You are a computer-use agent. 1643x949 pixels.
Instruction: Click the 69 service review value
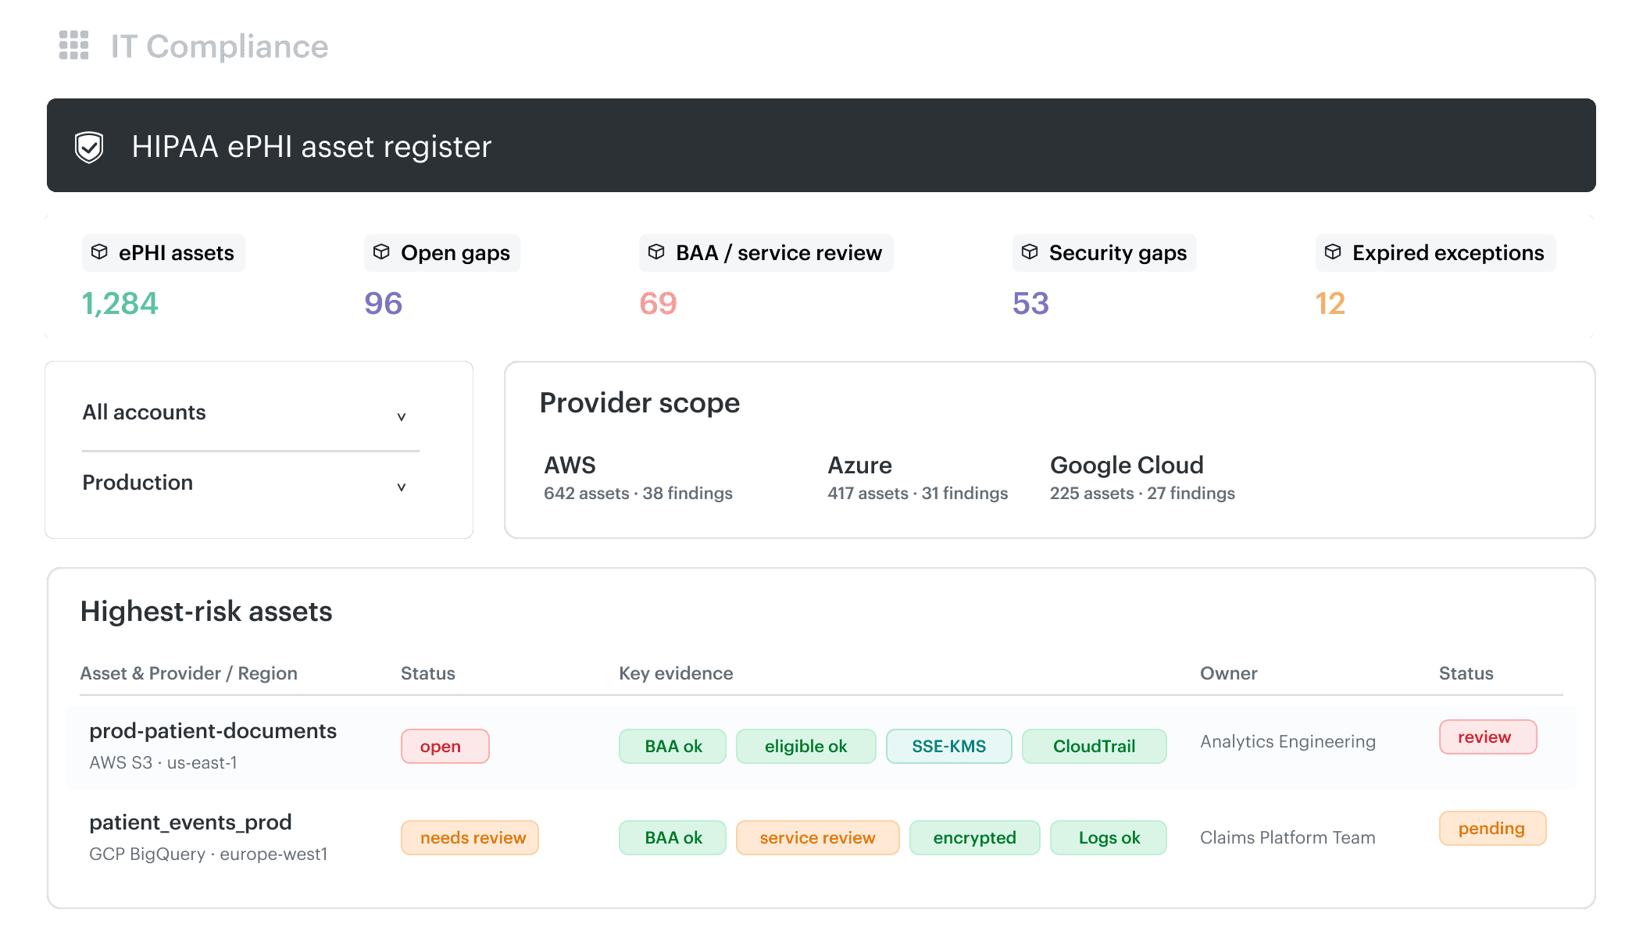click(659, 304)
